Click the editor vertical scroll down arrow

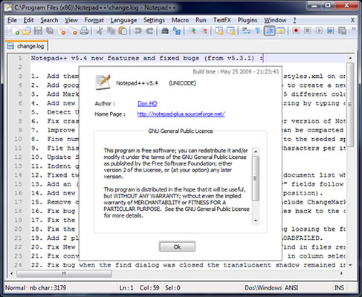[350, 265]
